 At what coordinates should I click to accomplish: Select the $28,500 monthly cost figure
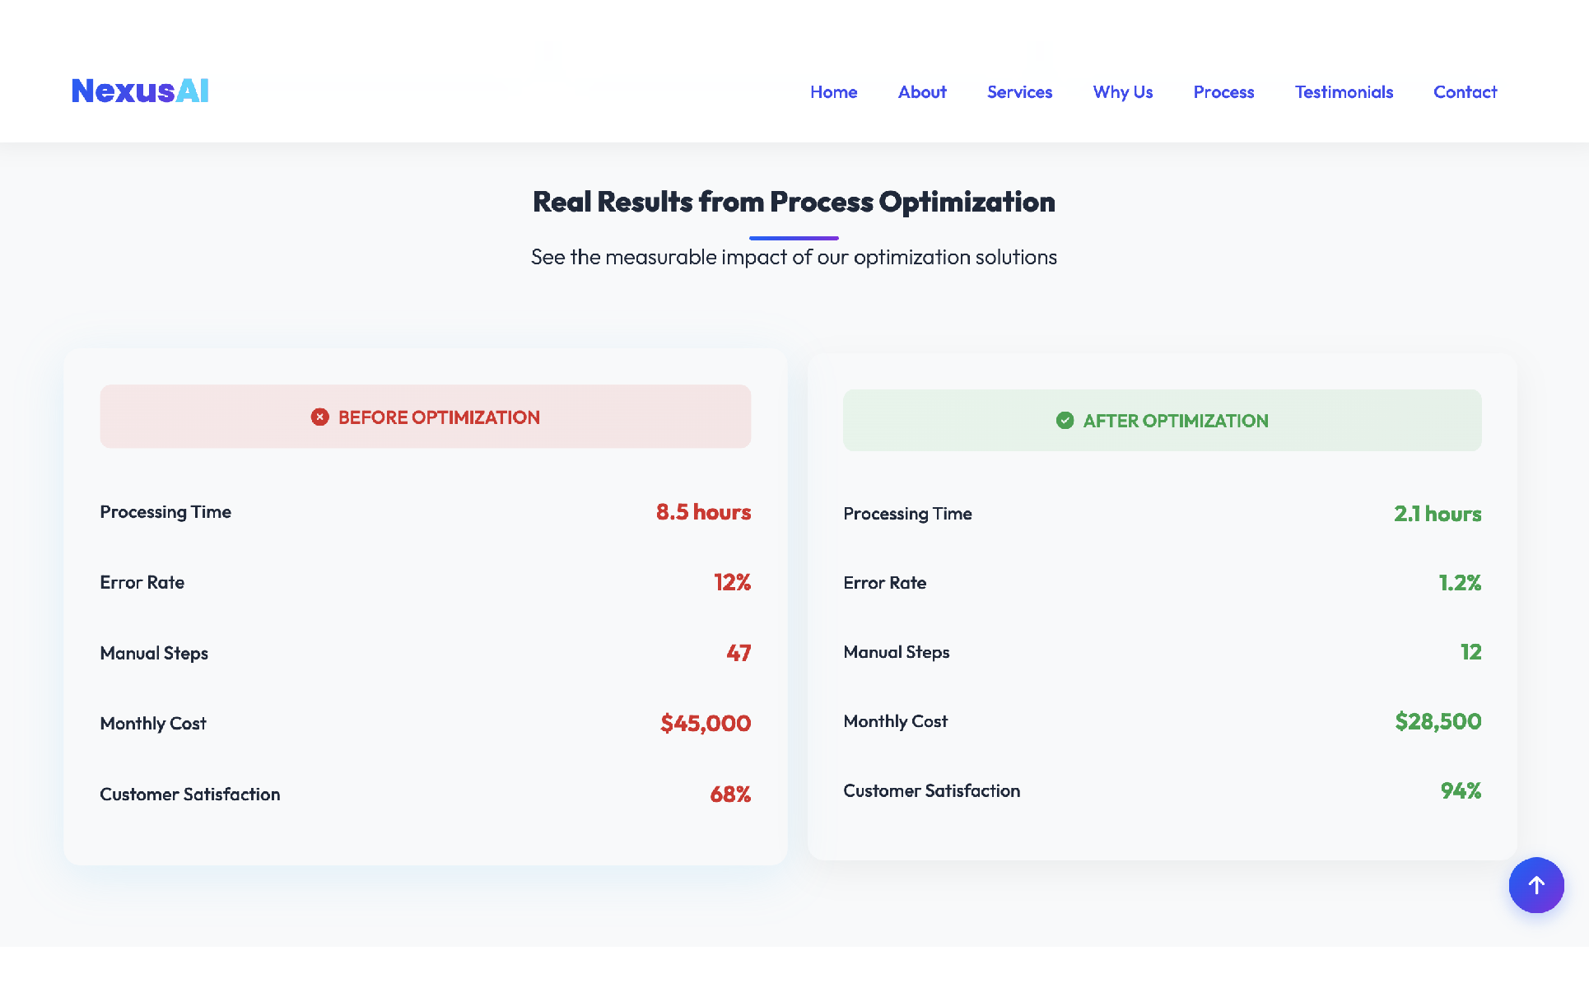point(1438,722)
